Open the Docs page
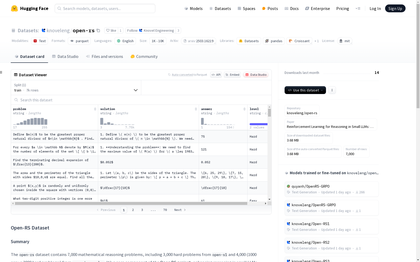The height and width of the screenshot is (262, 420). click(292, 8)
